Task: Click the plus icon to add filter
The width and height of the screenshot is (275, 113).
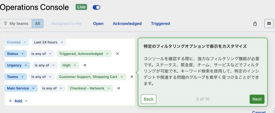Action: click(x=10, y=101)
